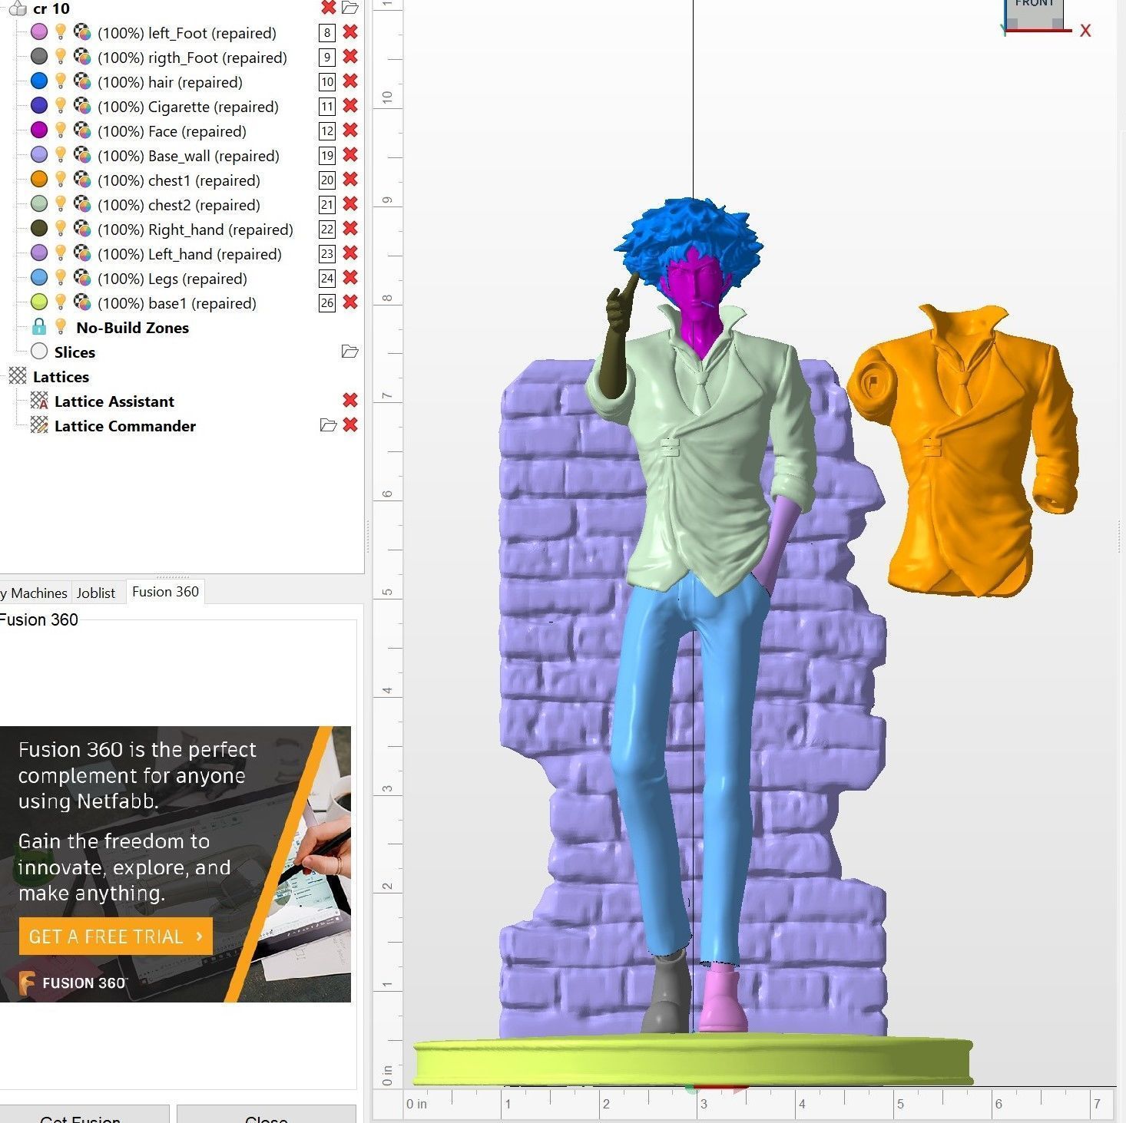Viewport: 1126px width, 1123px height.
Task: Click the Fusion 360 logo in the ad
Action: (72, 983)
